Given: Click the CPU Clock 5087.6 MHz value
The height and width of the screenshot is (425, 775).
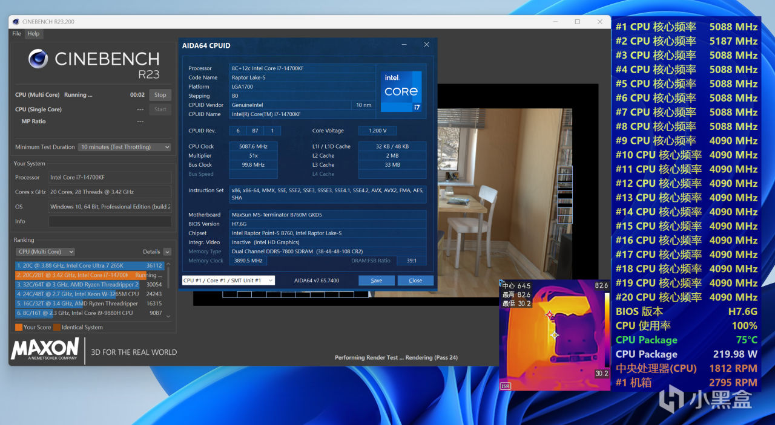Looking at the screenshot, I should pyautogui.click(x=253, y=146).
